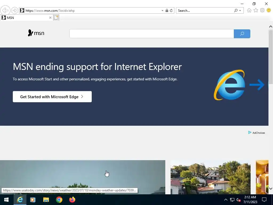Open the hillside houses story thumbnail
Viewport: 273px width, 205px height.
pos(211,177)
